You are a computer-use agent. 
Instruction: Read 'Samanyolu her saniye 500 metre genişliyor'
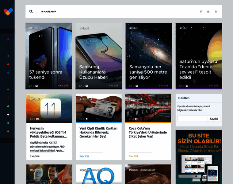coord(148,72)
